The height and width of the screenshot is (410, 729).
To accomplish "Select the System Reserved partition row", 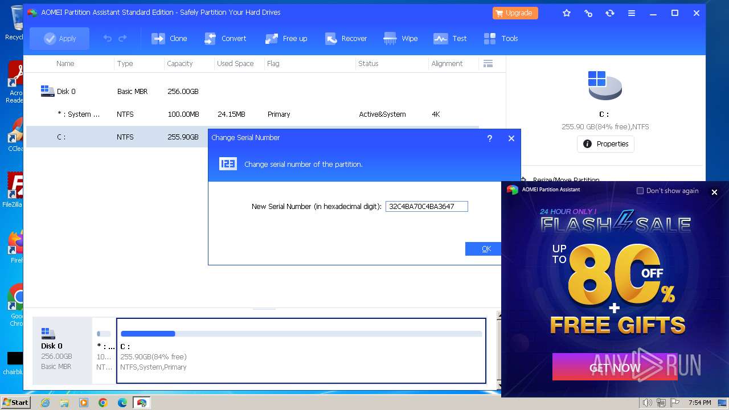I will [252, 114].
